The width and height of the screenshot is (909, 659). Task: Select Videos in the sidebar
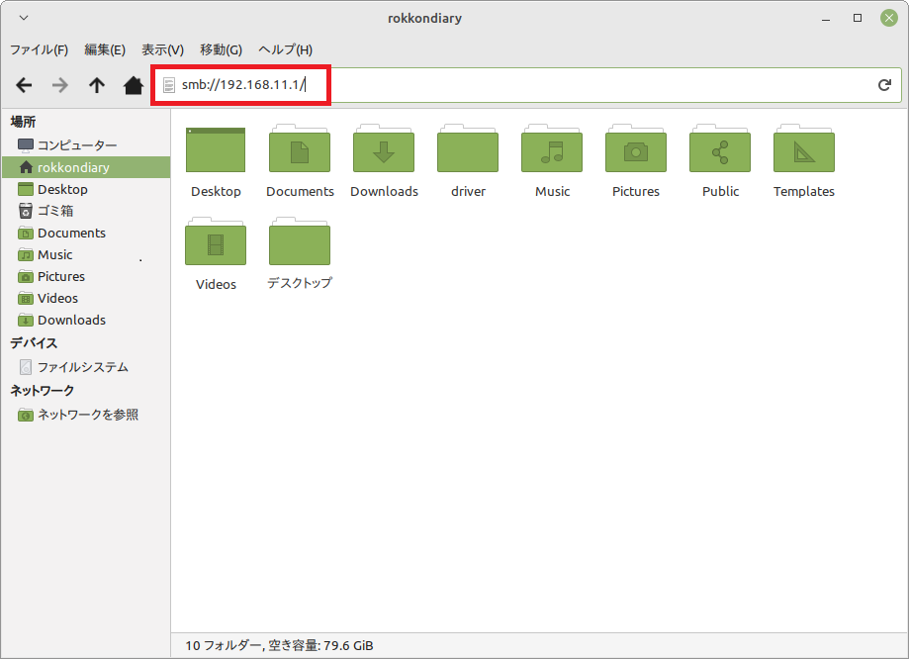click(86, 298)
